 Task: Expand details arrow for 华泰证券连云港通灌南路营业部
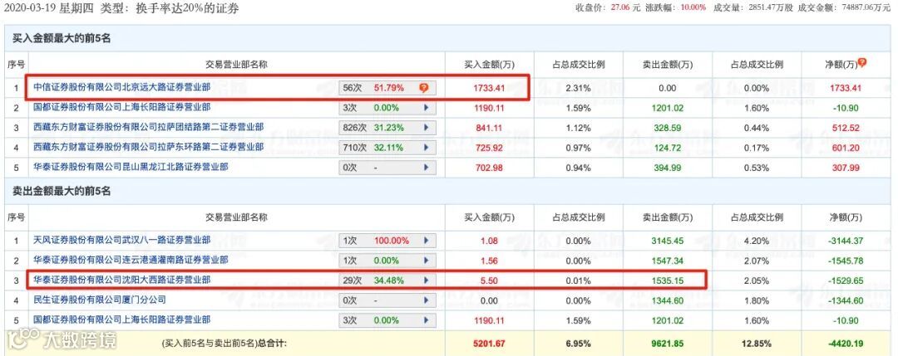pos(426,261)
